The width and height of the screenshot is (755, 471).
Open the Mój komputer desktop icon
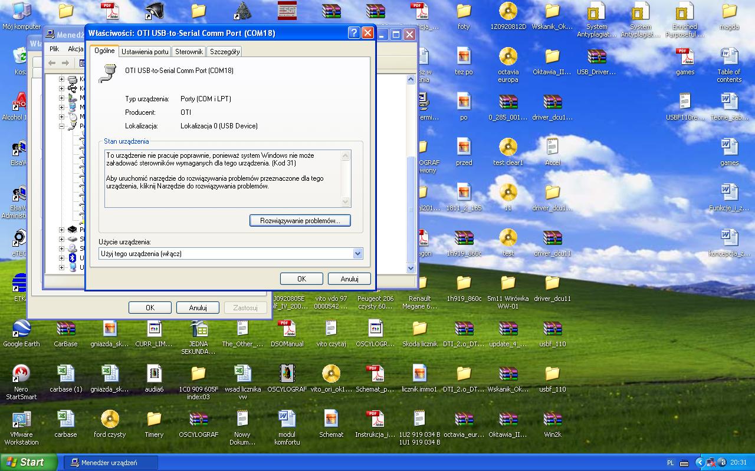(x=21, y=16)
